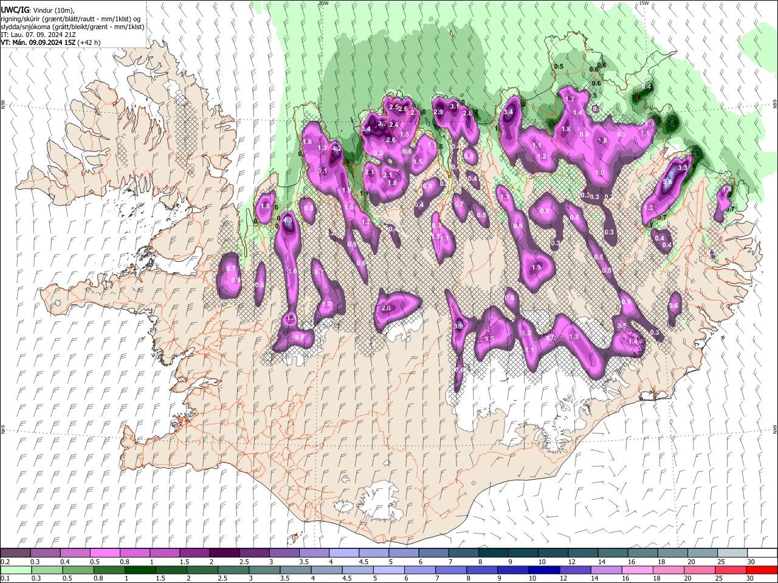Click the 'slydda/snjókoma' legend description line
This screenshot has width=778, height=583.
[72, 27]
